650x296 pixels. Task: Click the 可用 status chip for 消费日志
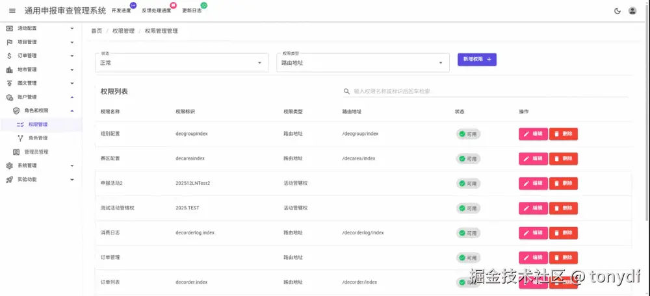(468, 232)
